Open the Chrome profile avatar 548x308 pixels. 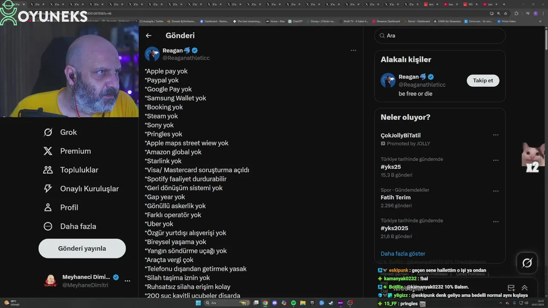536,13
